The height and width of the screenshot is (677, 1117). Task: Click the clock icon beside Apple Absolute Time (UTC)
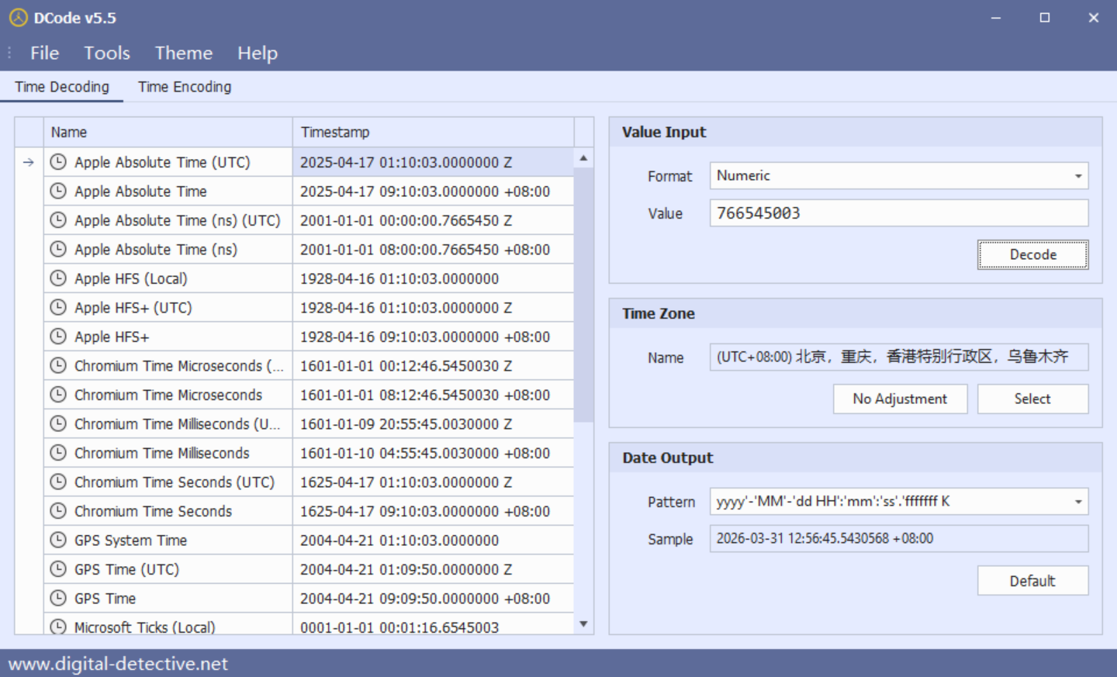58,162
